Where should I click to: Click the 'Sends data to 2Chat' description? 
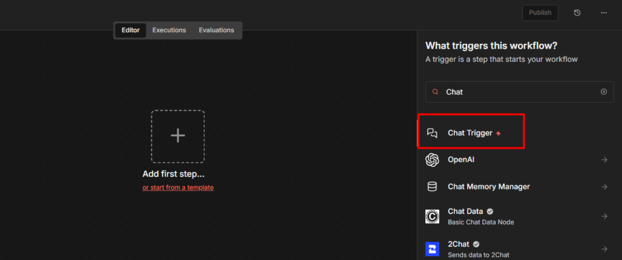click(x=479, y=255)
